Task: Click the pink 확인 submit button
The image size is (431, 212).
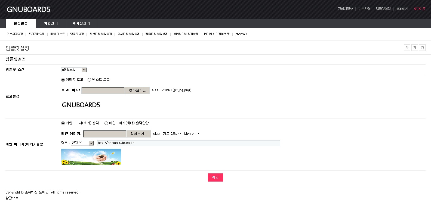Action: 215,177
